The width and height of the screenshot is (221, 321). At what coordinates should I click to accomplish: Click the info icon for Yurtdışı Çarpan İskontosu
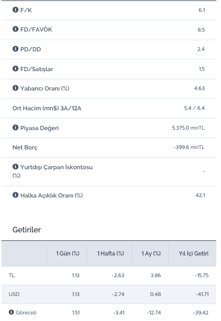pyautogui.click(x=16, y=167)
